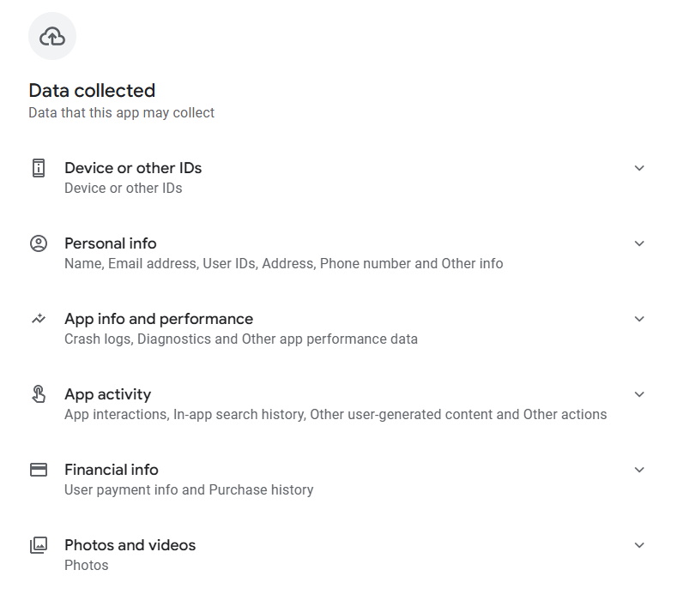The height and width of the screenshot is (594, 677).
Task: Click the Data collected title
Action: (92, 90)
